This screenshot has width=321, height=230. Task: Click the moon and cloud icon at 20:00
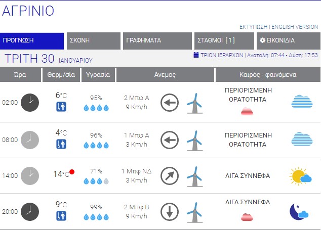pos(299,211)
